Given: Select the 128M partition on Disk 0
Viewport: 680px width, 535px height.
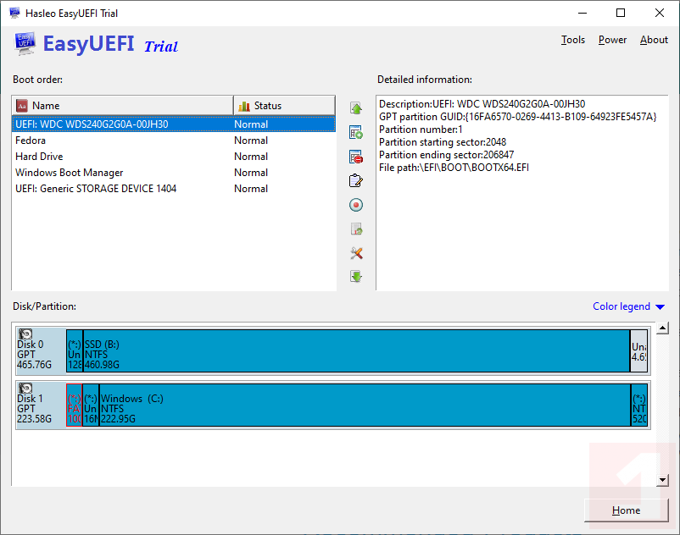Looking at the screenshot, I should click(x=74, y=350).
